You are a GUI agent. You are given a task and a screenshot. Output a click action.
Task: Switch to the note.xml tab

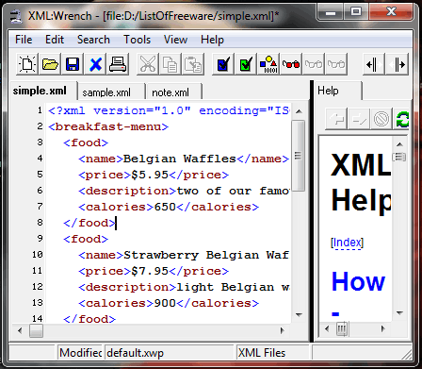point(174,92)
